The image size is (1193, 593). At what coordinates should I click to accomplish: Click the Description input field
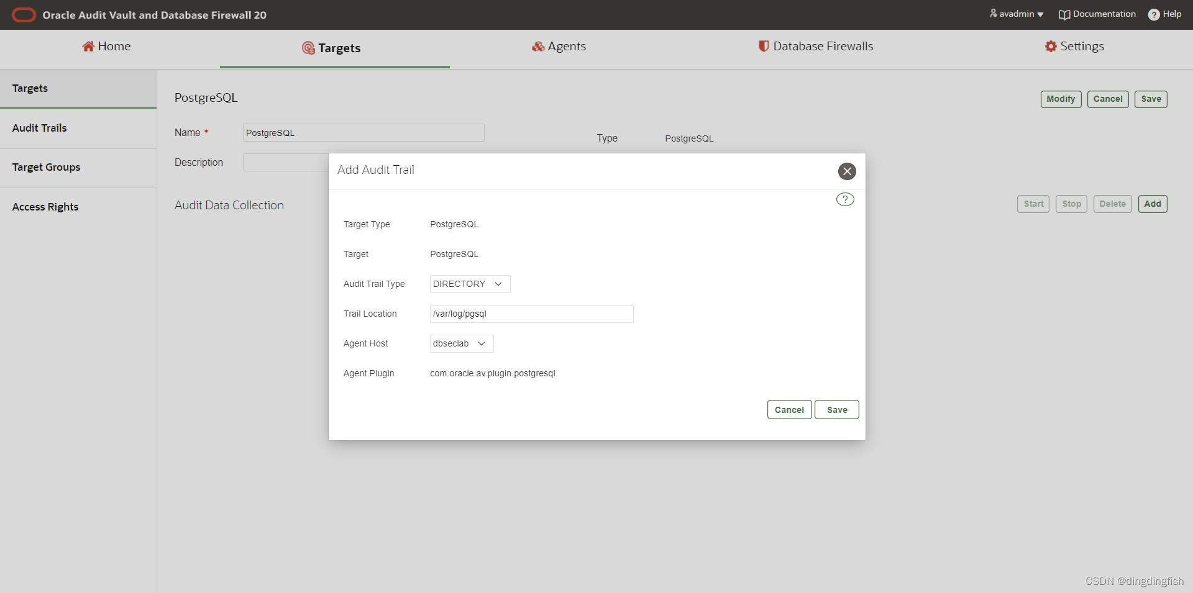(x=286, y=163)
